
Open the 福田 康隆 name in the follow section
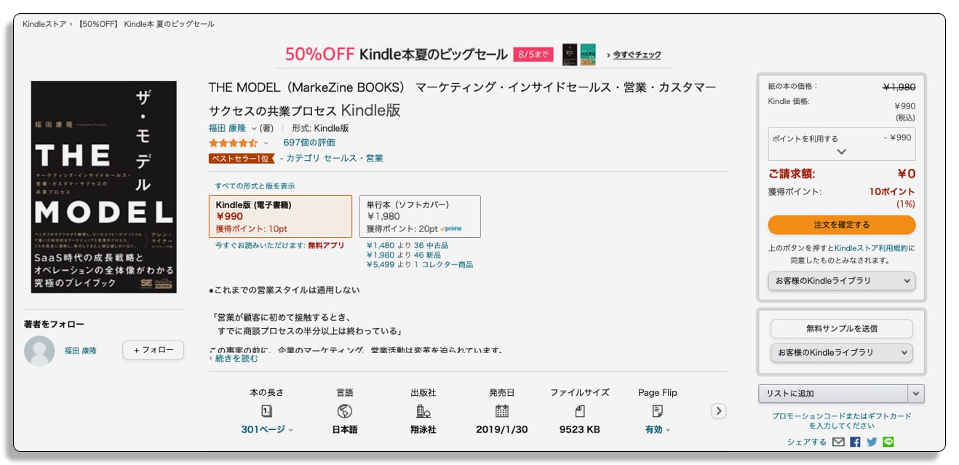81,351
